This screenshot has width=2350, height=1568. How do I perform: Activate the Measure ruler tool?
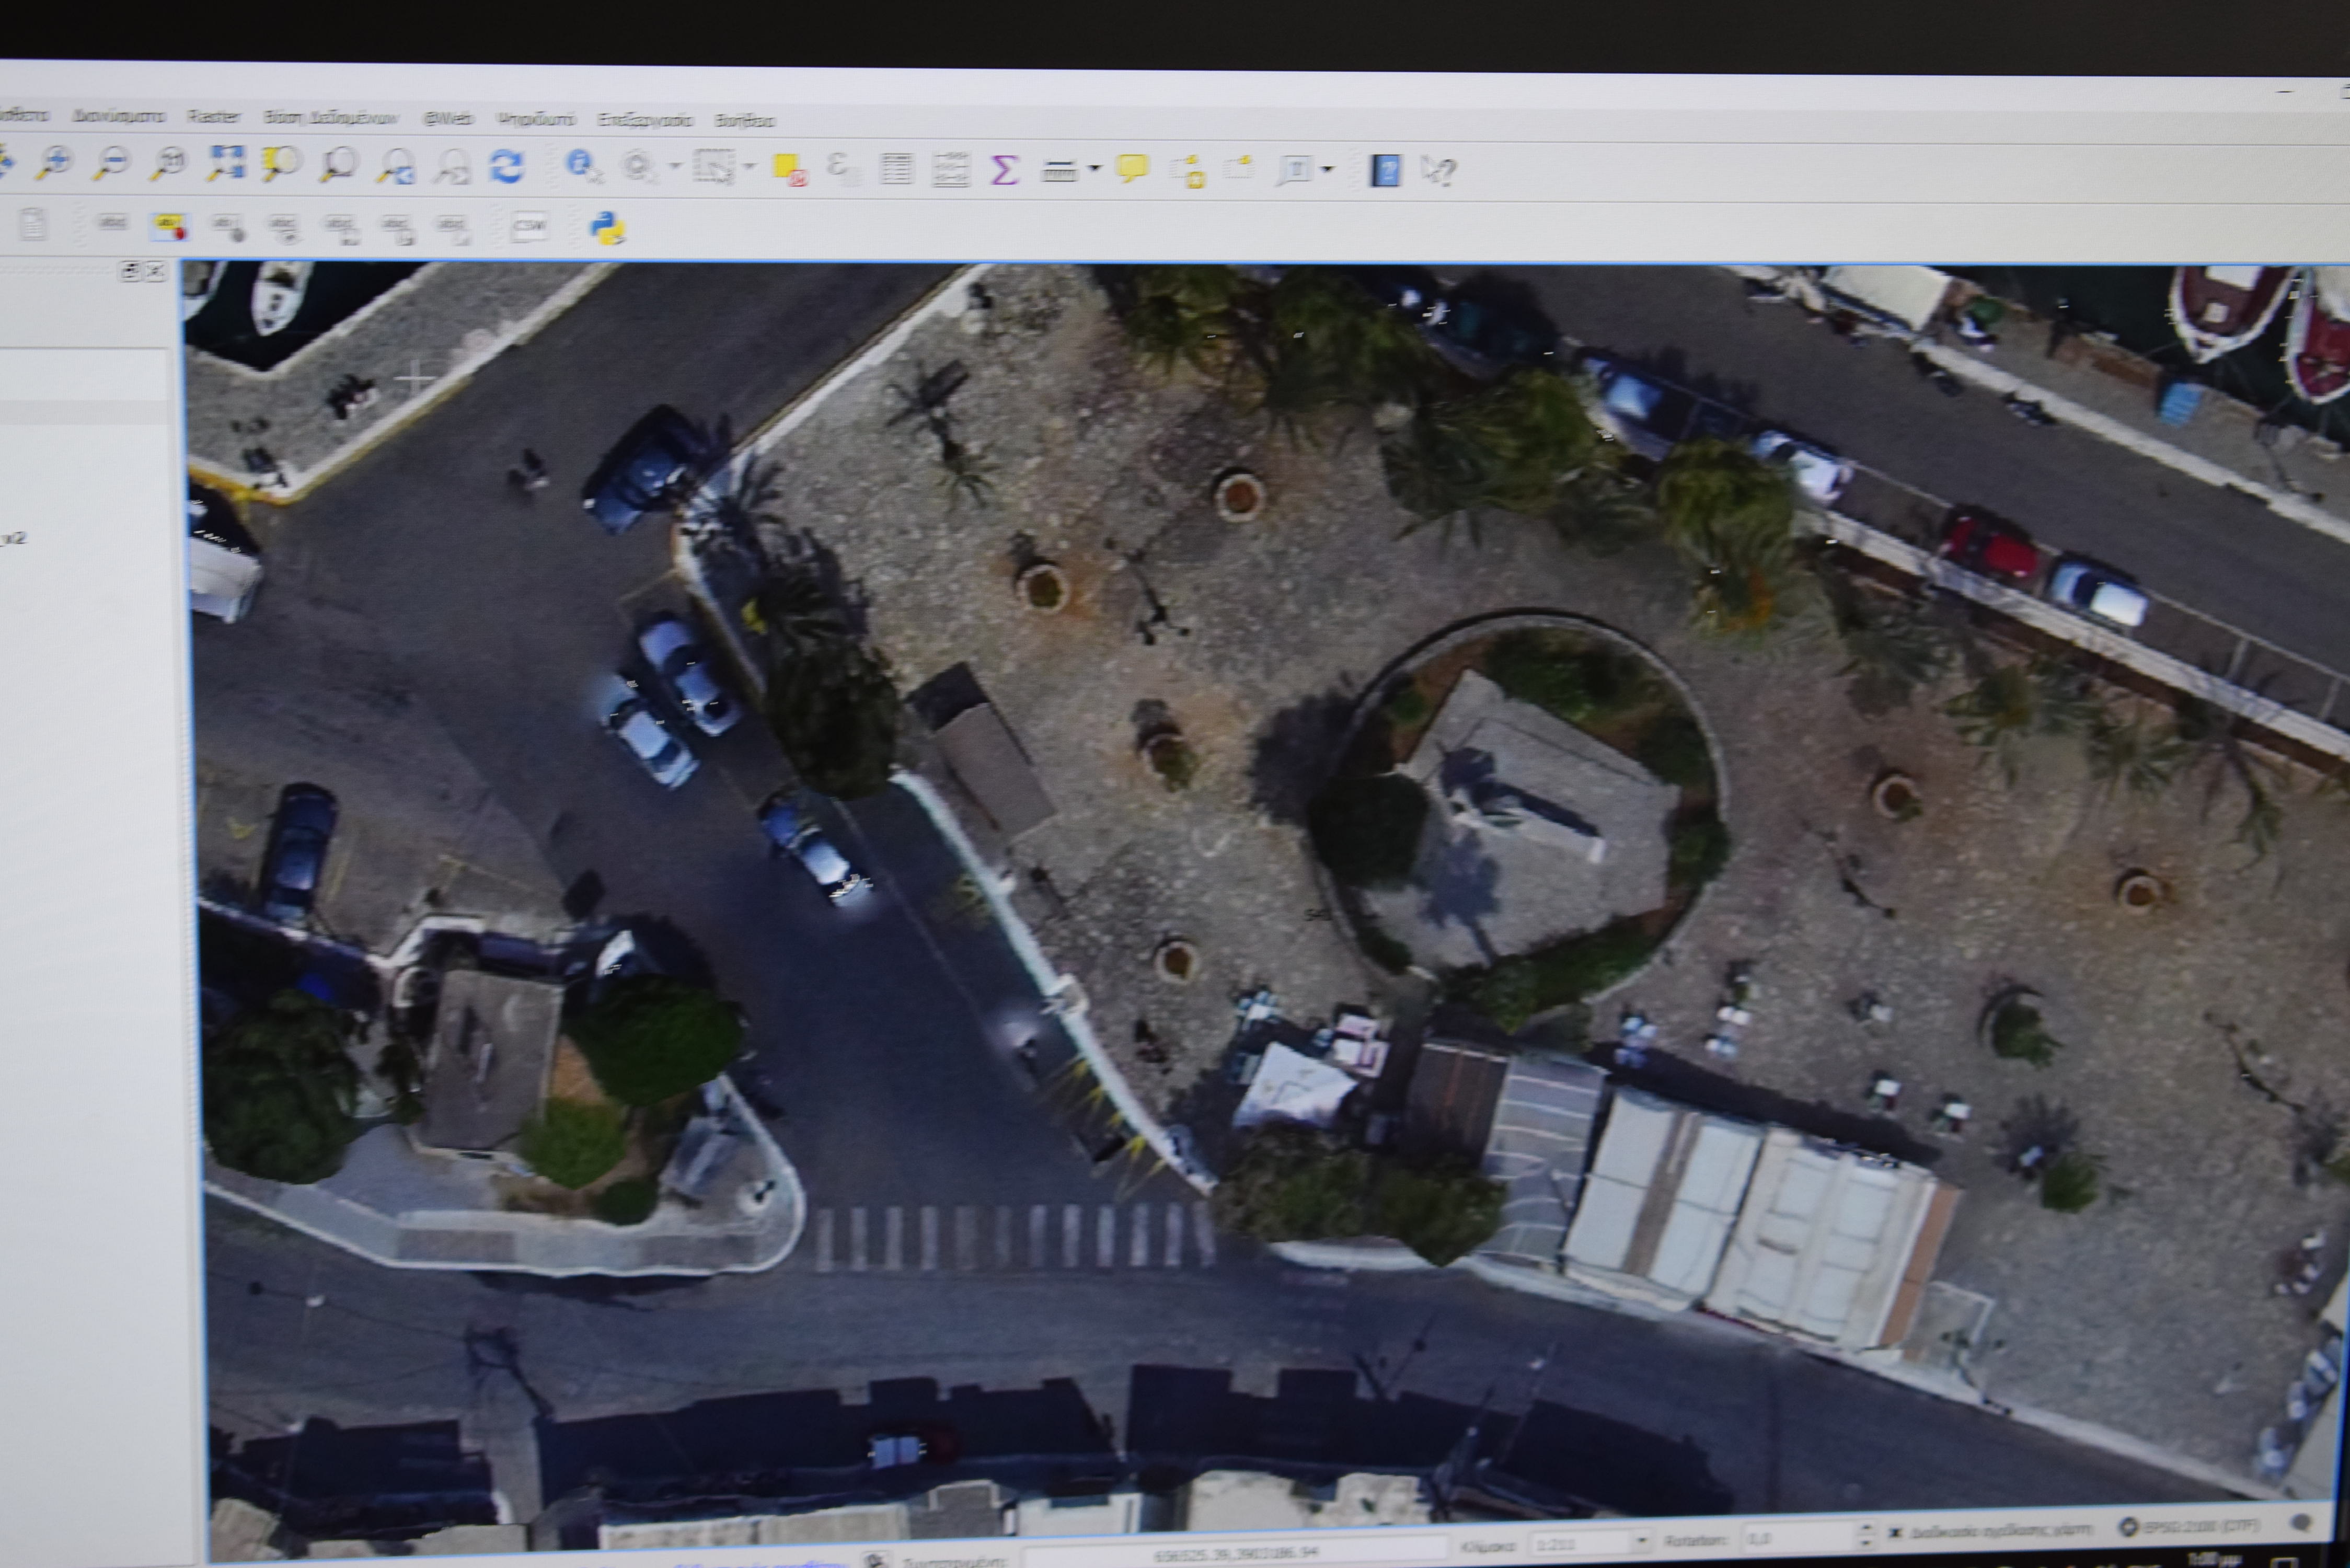[1059, 170]
